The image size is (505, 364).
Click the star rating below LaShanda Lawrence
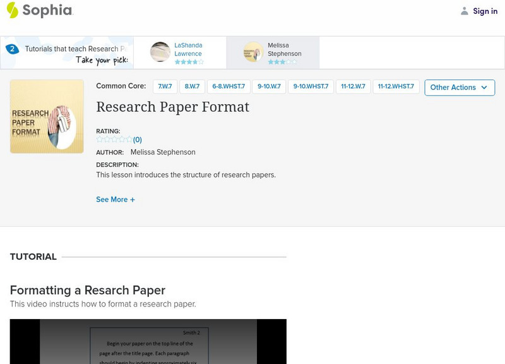pos(189,62)
